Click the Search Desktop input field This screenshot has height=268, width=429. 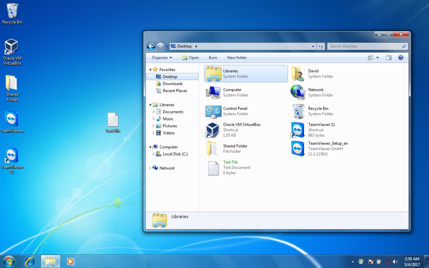(x=368, y=46)
